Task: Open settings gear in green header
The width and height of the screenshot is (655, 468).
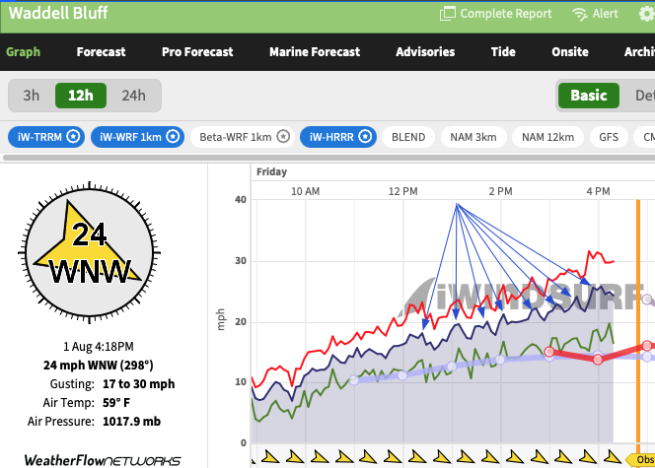Action: pos(647,14)
